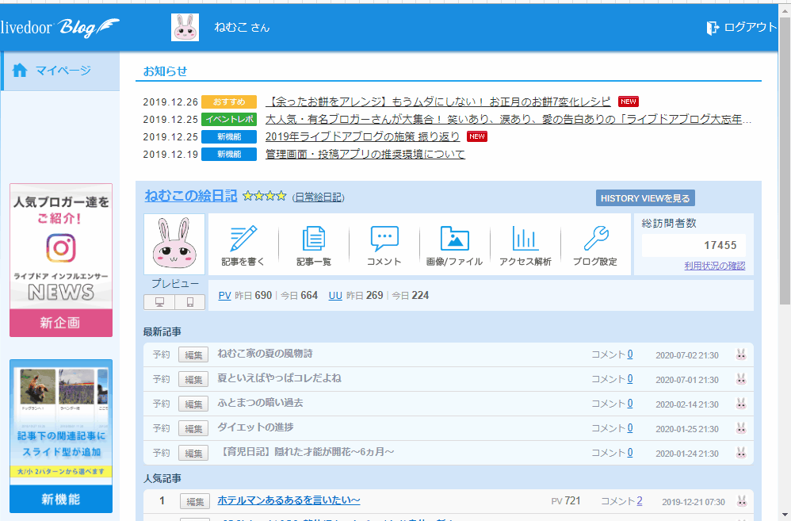Click the rabbit avatar in the header
The height and width of the screenshot is (521, 791).
point(185,27)
